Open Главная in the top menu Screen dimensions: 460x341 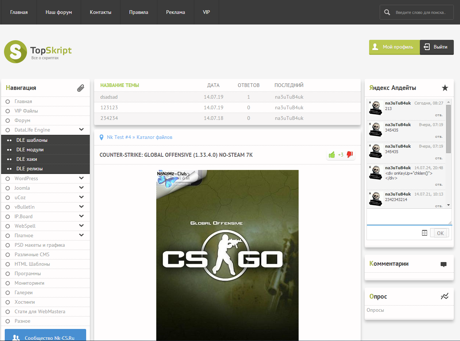19,12
